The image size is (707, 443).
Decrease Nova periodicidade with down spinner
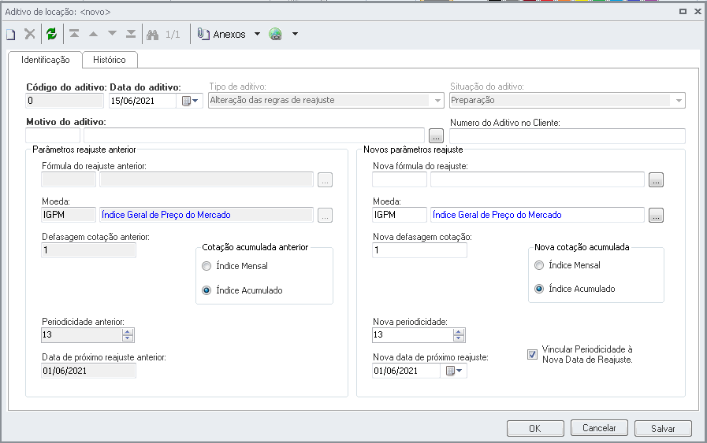[x=459, y=338]
